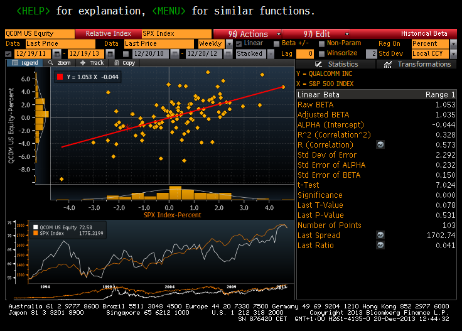Click the Number of Points row
This screenshot has width=462, height=331.
[376, 225]
